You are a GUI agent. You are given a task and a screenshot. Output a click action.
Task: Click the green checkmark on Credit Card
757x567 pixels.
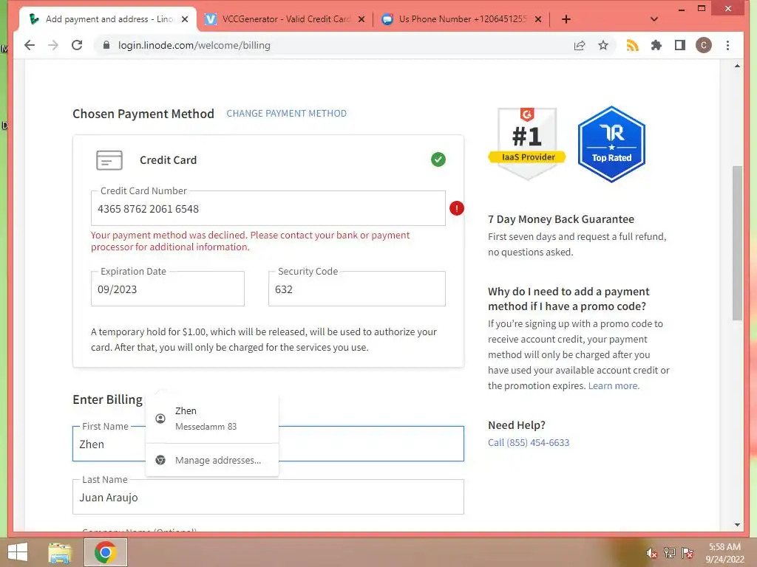pos(438,159)
